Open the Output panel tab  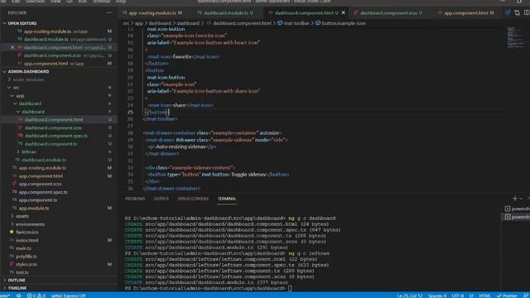pyautogui.click(x=161, y=199)
